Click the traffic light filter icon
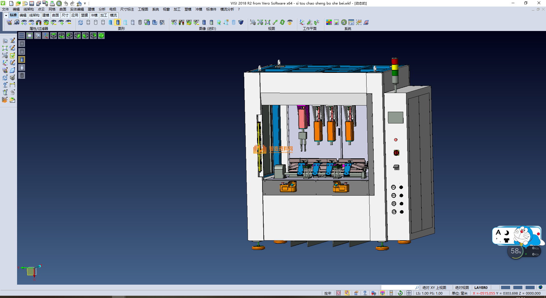Screen dimensions: 546x298 (39, 22)
